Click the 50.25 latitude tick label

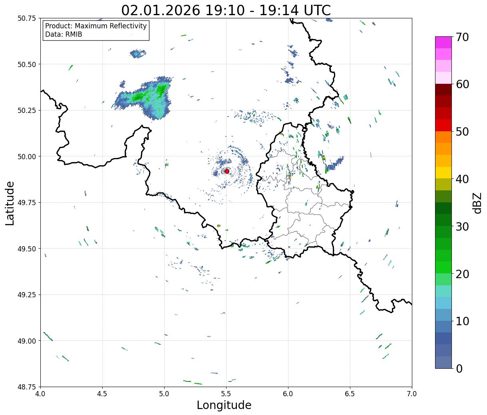(x=26, y=111)
